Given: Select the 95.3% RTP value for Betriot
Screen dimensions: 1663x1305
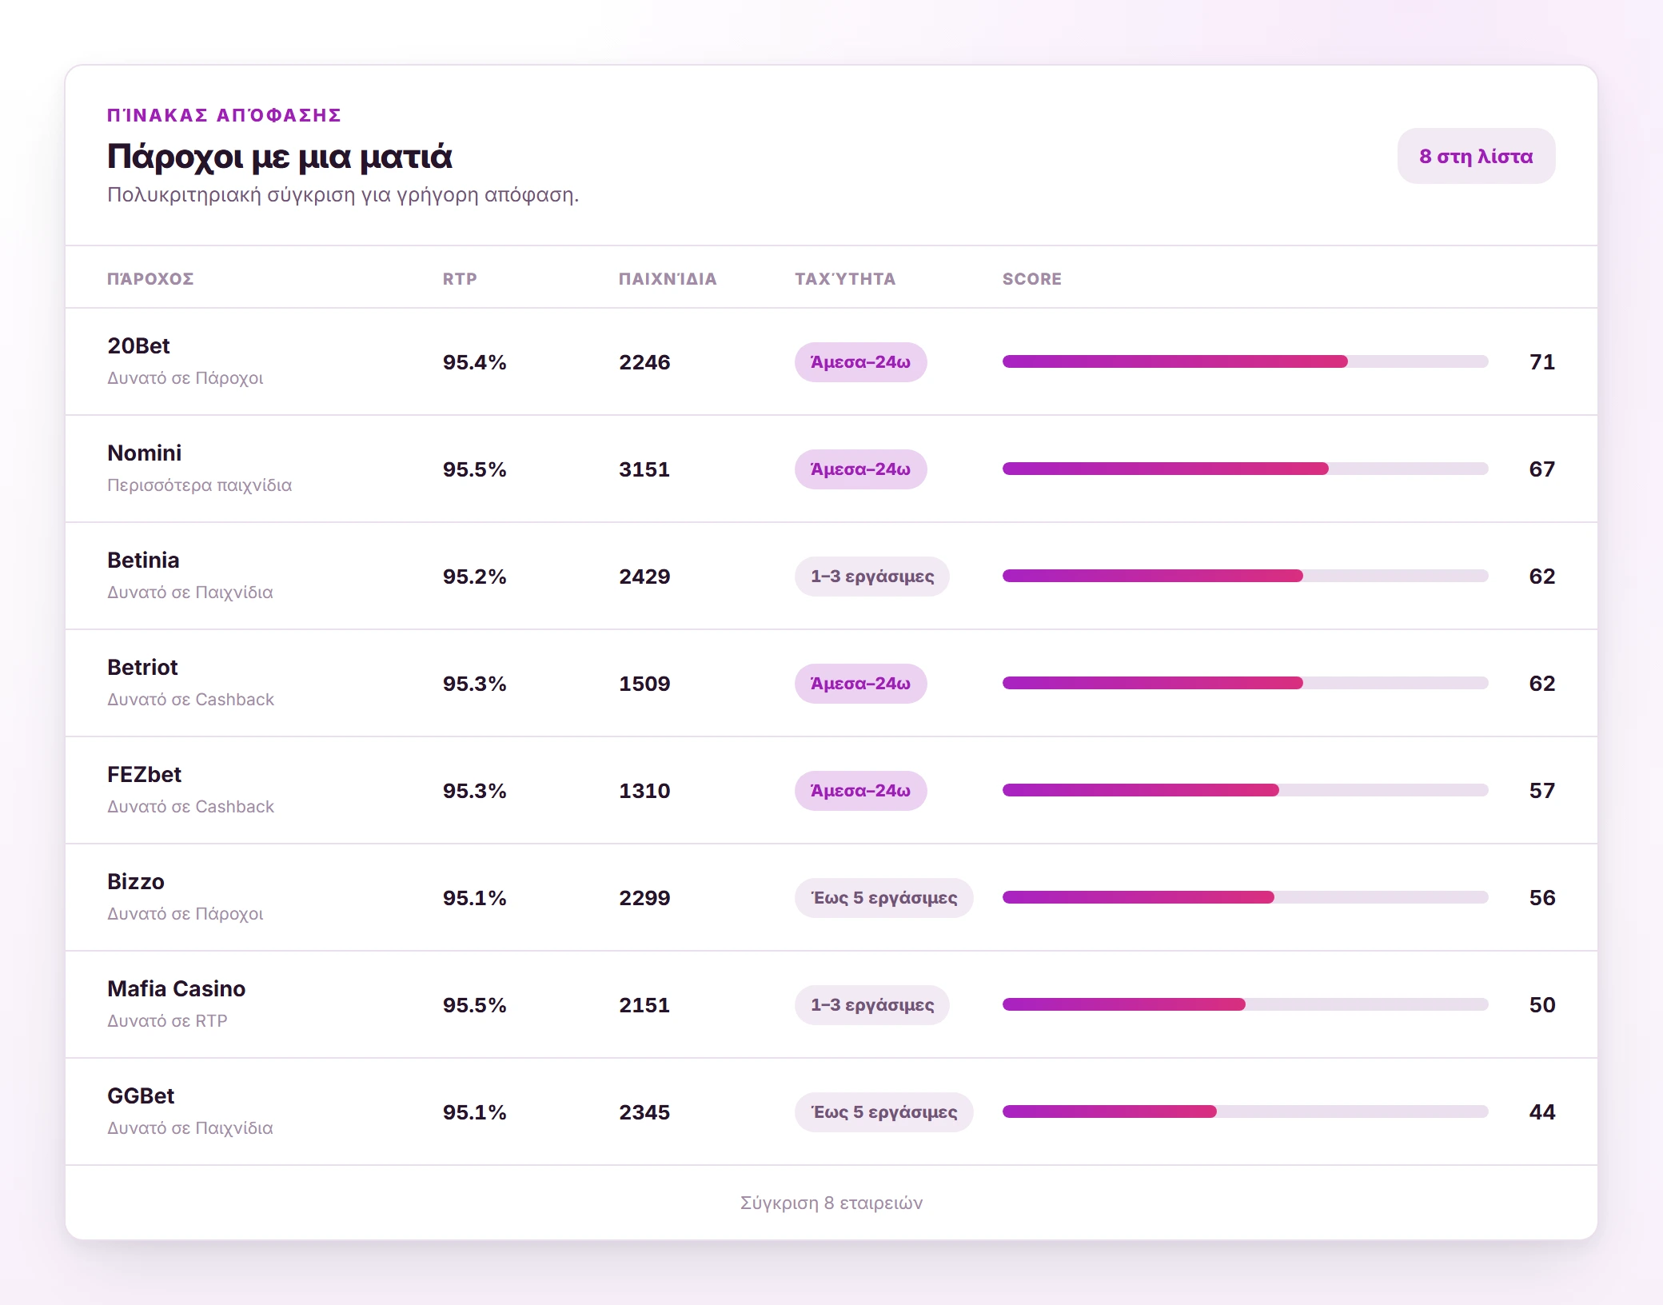Looking at the screenshot, I should click(475, 684).
